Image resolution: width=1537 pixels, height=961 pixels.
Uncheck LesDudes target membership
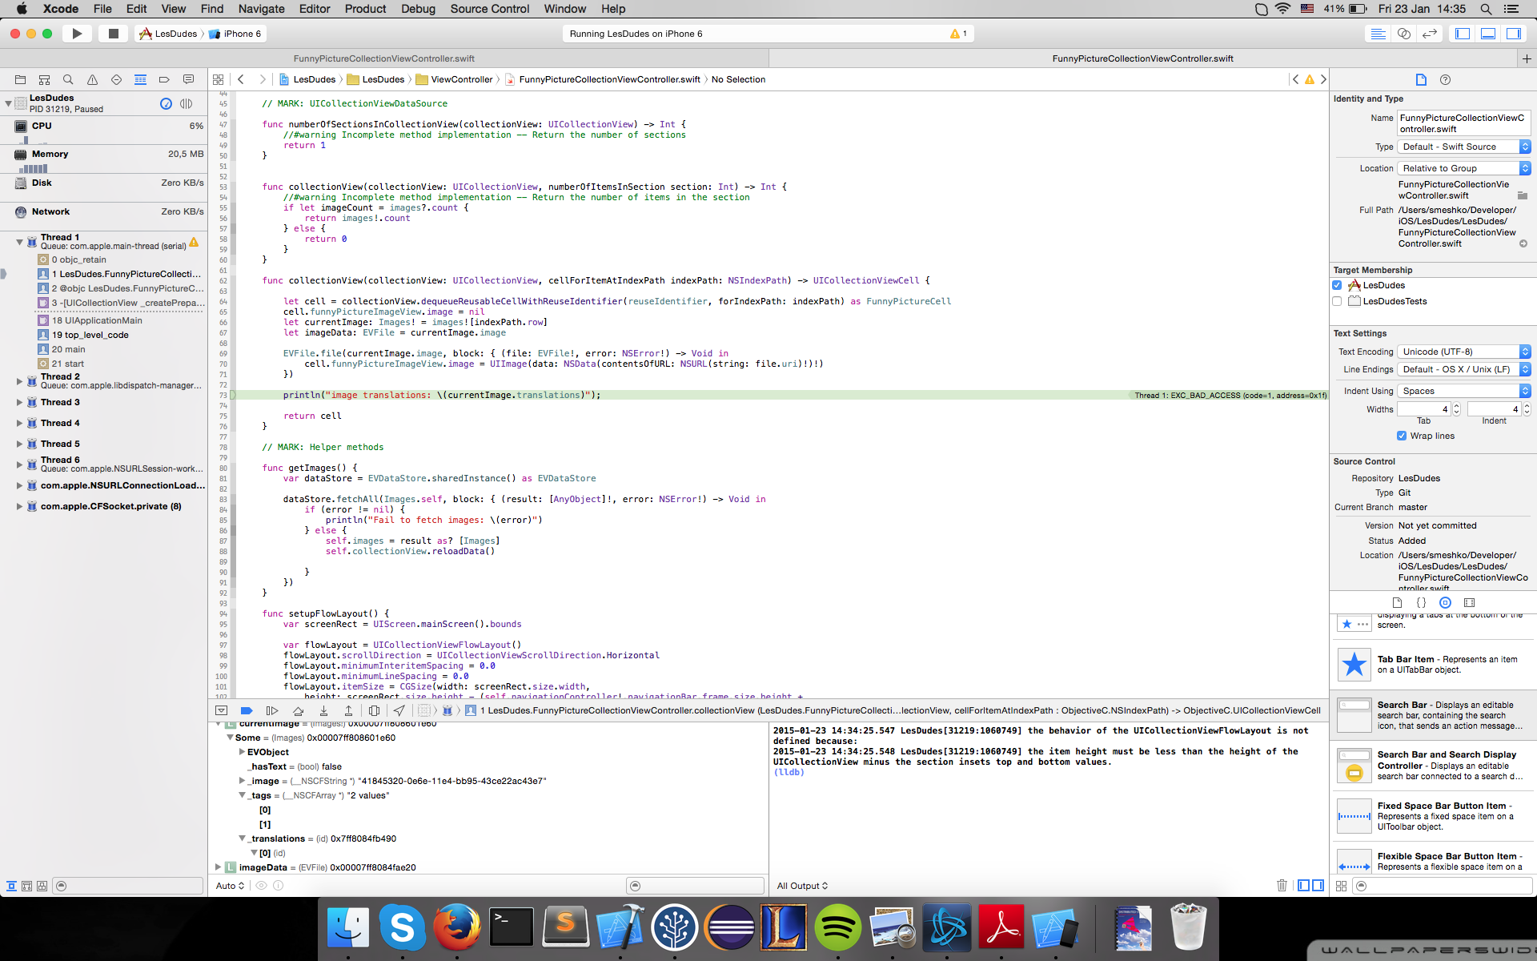tap(1337, 285)
